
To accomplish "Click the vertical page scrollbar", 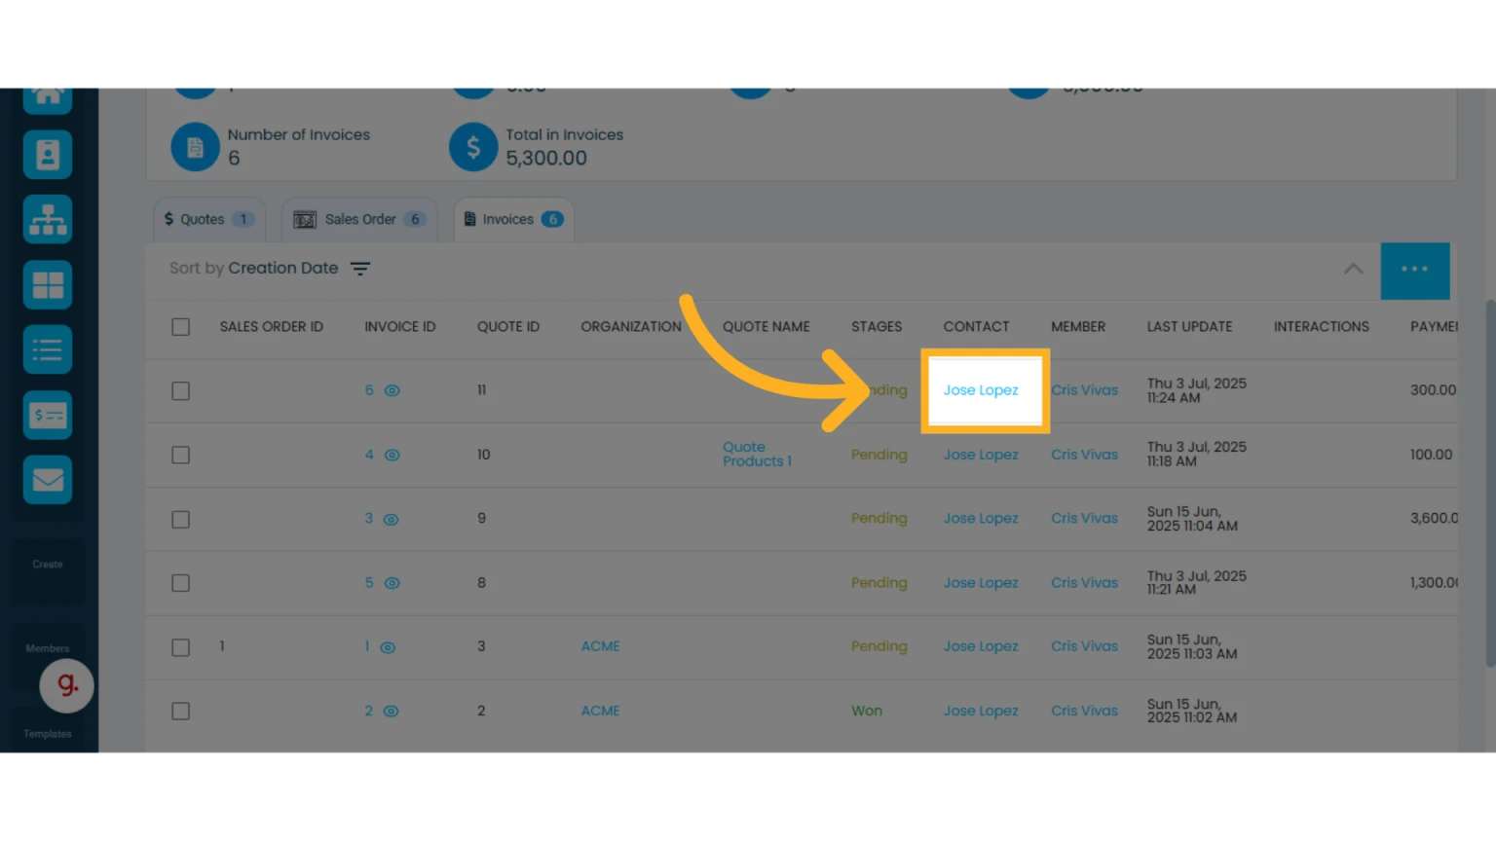I will pyautogui.click(x=1490, y=484).
